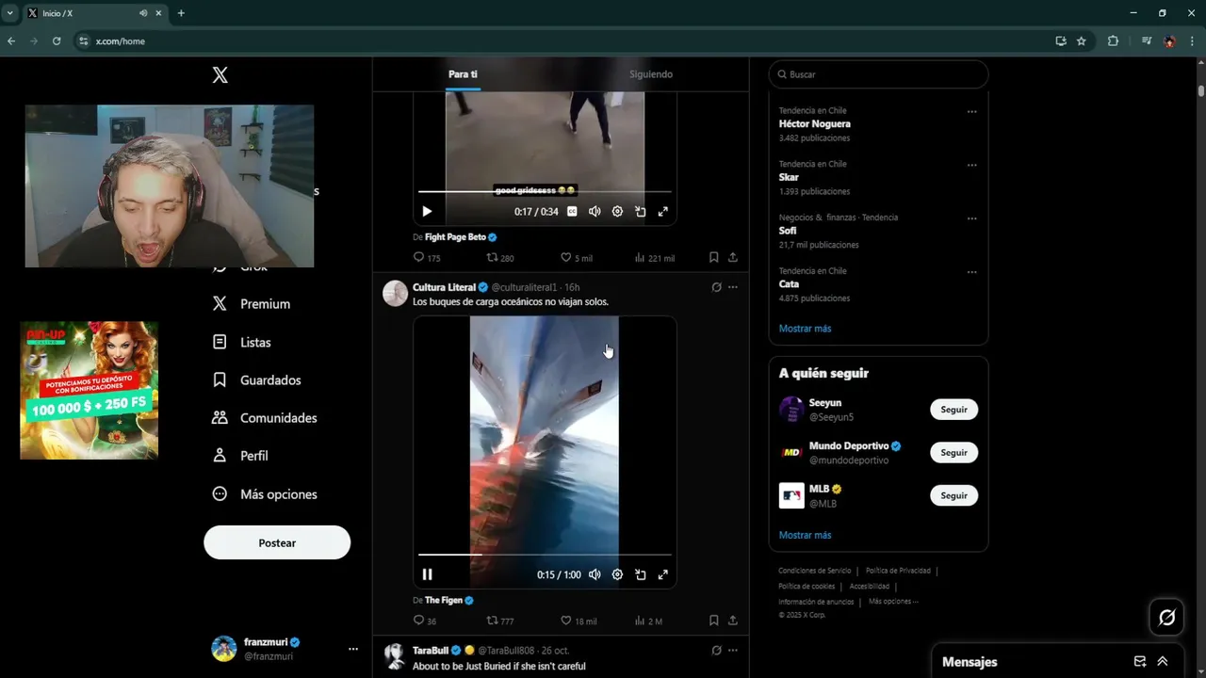Image resolution: width=1206 pixels, height=678 pixels.
Task: Click the Buscar search field
Action: (x=878, y=74)
